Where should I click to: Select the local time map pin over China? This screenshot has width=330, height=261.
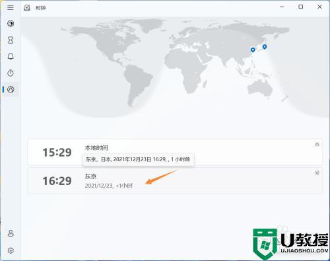[253, 50]
